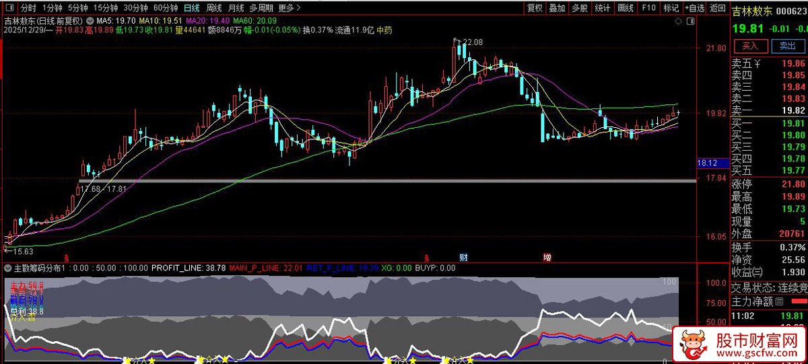Open the 多股 multi-stock view
808x364 pixels.
point(579,8)
